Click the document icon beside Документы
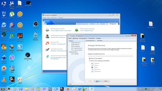The image size is (162, 91). (92, 70)
